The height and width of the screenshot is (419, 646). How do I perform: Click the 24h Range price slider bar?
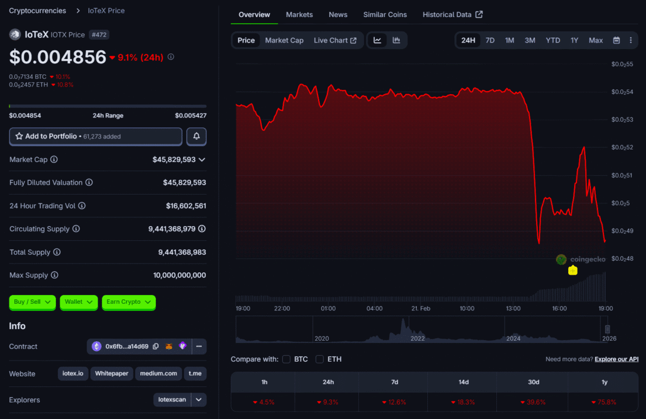[x=108, y=106]
